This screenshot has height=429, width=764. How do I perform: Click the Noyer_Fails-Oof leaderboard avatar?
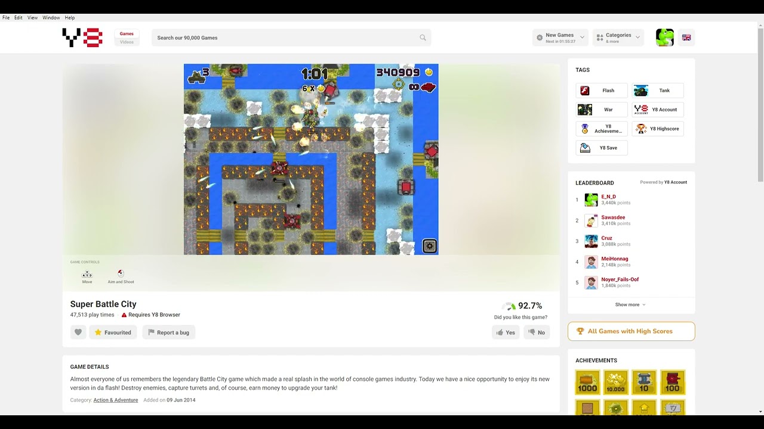point(591,282)
